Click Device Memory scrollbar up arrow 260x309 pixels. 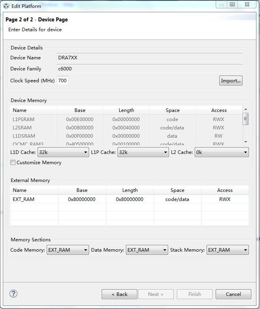click(x=246, y=109)
